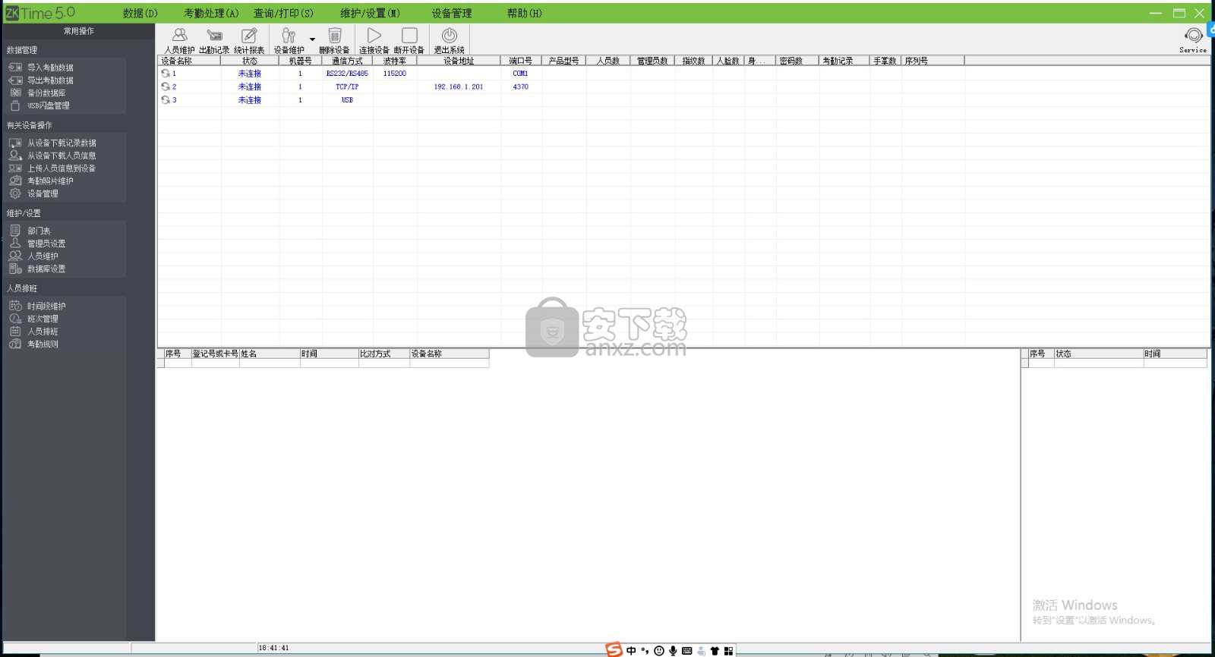Open the 帮助(H) menu
This screenshot has height=657, width=1215.
tap(525, 13)
